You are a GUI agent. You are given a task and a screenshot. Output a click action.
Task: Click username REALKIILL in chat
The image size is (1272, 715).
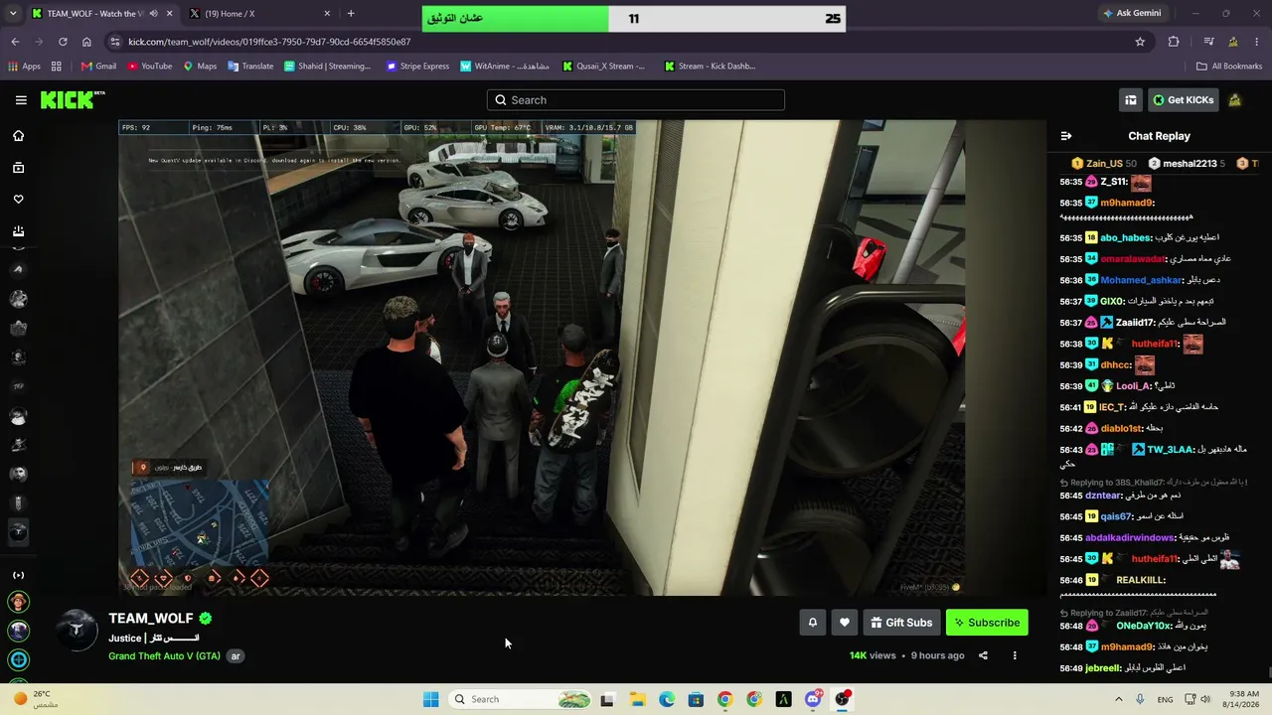coord(1140,580)
